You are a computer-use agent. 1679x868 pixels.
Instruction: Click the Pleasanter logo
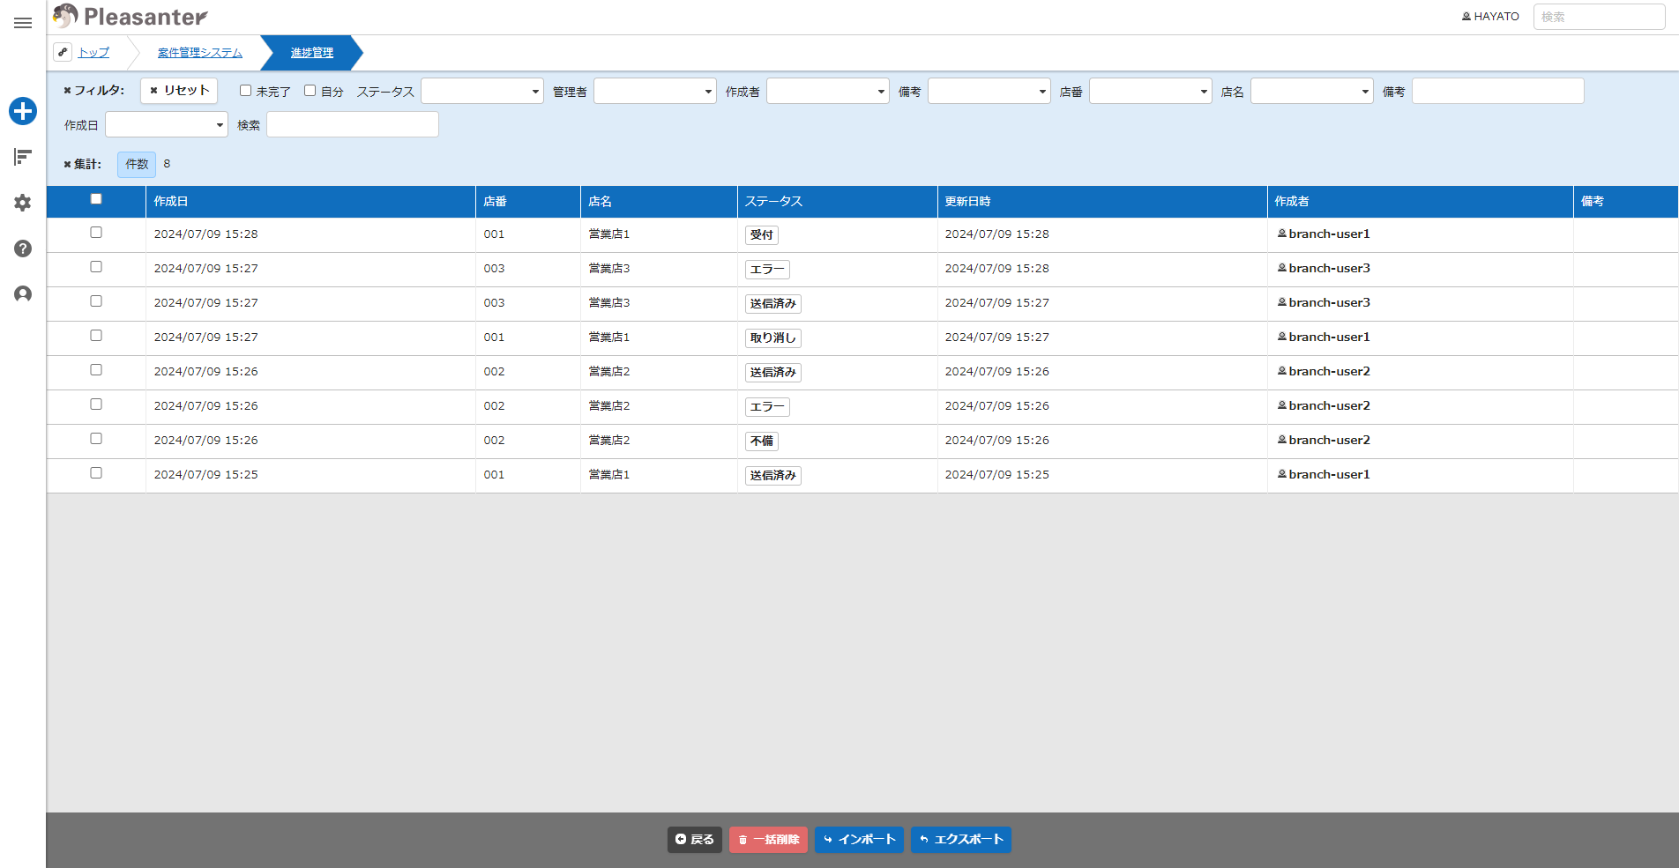[x=131, y=17]
